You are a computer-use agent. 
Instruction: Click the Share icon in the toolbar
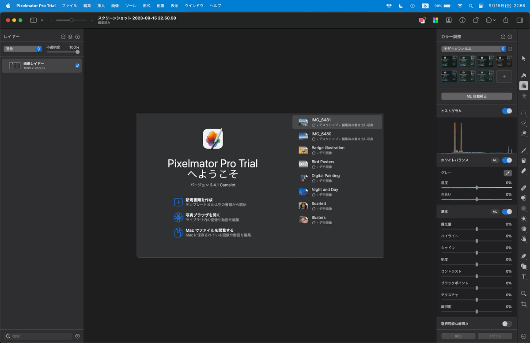[506, 20]
